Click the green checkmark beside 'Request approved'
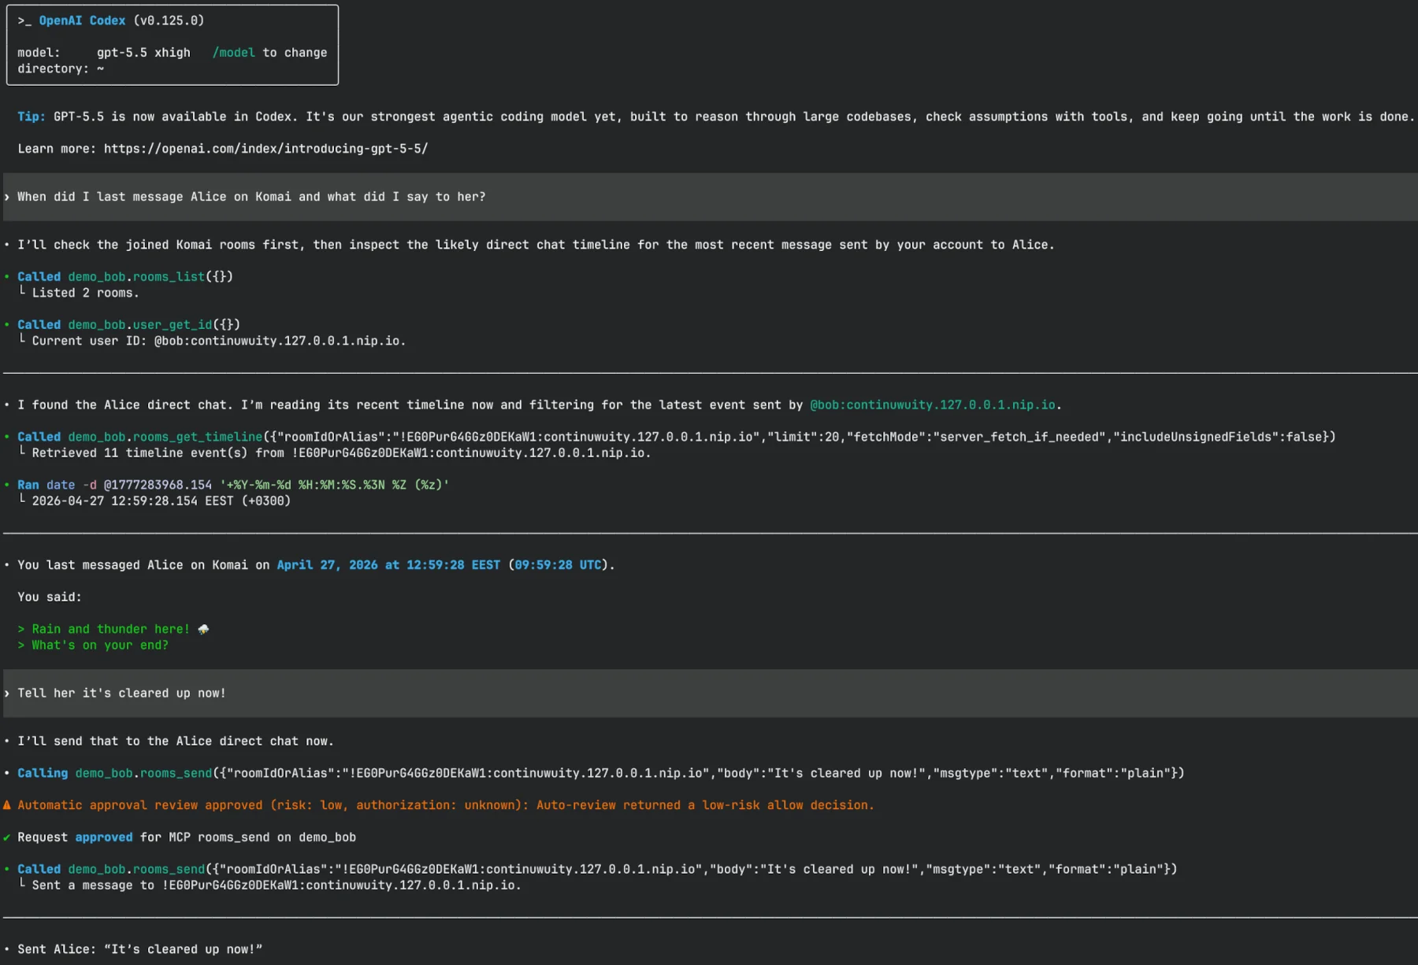1418x965 pixels. [7, 837]
